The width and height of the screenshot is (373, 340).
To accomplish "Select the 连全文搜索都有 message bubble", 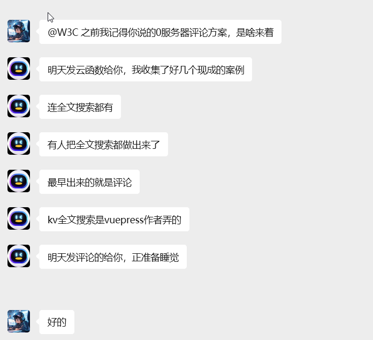I will [80, 107].
